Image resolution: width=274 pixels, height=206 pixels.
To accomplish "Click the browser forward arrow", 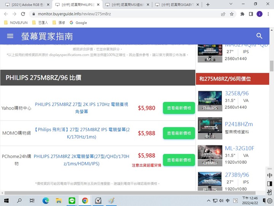I will click(14, 14).
